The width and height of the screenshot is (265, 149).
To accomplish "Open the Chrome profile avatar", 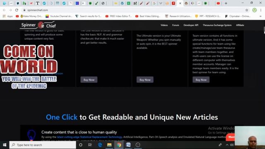I will (254, 10).
